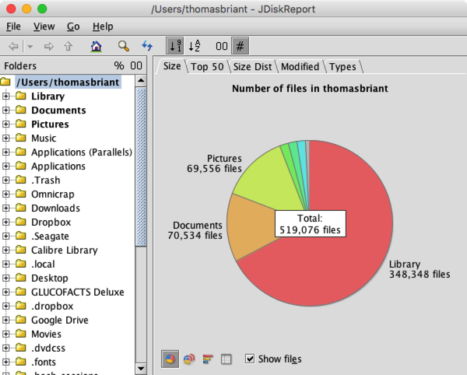Select the Downloads folder in tree

click(56, 208)
